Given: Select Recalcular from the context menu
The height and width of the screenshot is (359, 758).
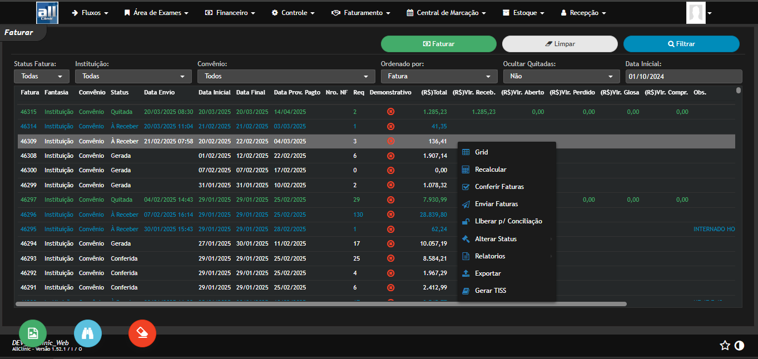Looking at the screenshot, I should 491,169.
